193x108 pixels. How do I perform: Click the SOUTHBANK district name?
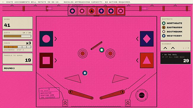175,32
